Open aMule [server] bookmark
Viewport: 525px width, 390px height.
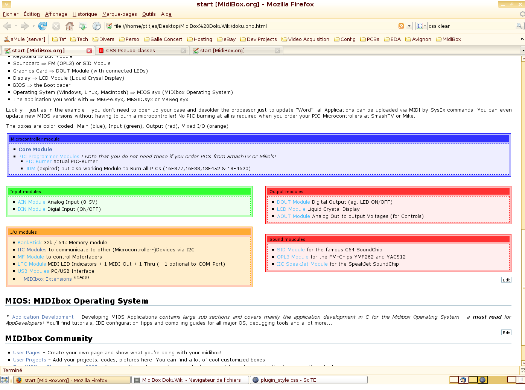tap(24, 39)
